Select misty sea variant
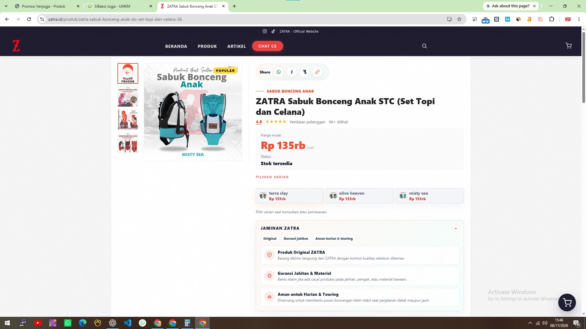 coord(430,196)
